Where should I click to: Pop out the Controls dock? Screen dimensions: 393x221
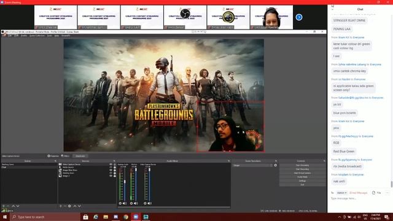tap(324, 161)
